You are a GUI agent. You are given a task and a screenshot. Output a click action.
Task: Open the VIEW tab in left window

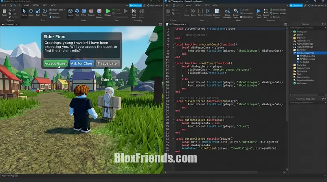pos(53,5)
